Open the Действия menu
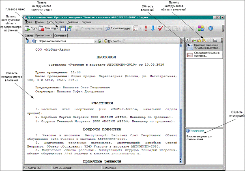Viewport: 245px width, 171px height. (73, 22)
